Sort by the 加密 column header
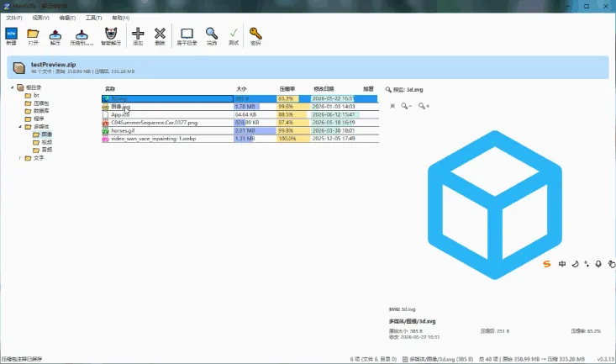Viewport: 616px width, 364px height. tap(368, 89)
